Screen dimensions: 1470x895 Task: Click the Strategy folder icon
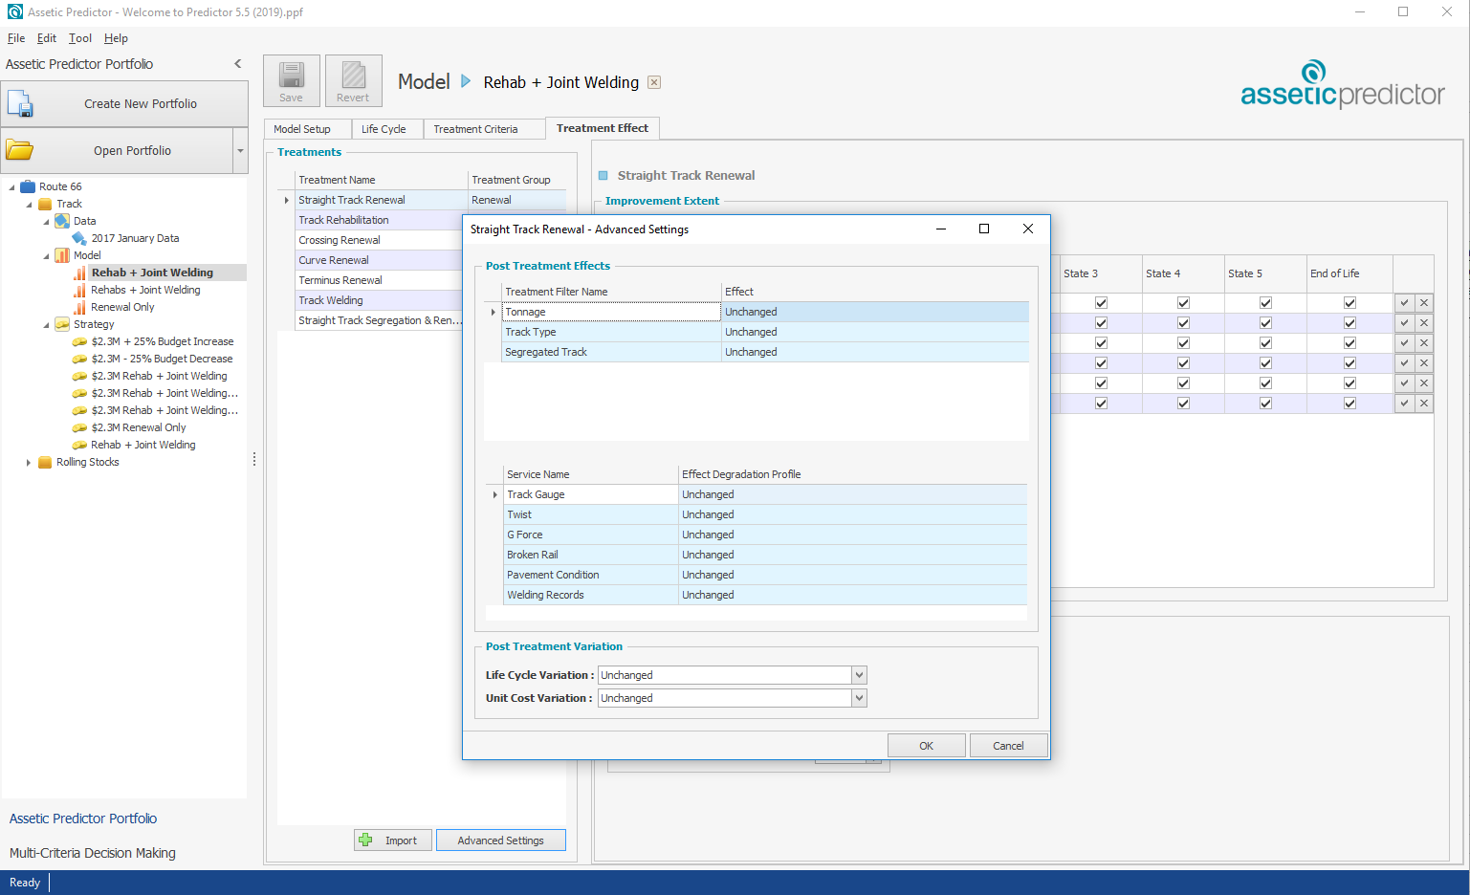(x=62, y=324)
